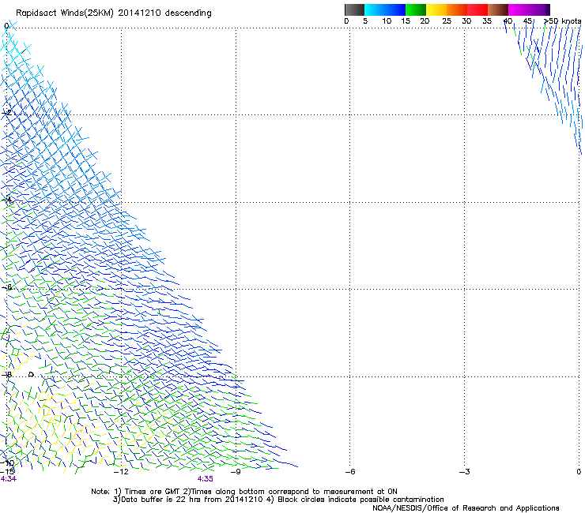
Task: Click the yellow 20-25 knots legend segment
Action: [x=436, y=9]
